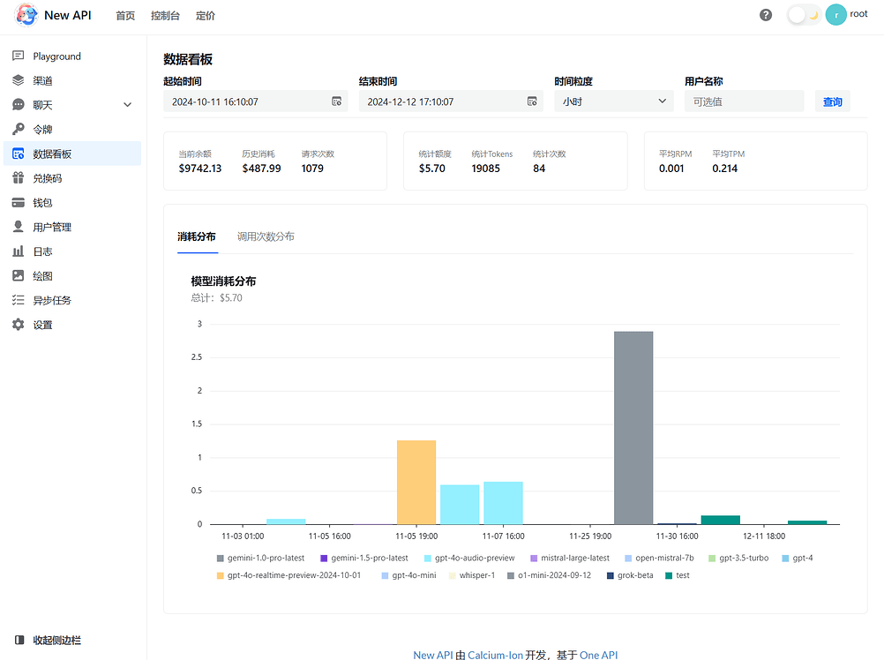Click the 查询 button

[x=832, y=101]
